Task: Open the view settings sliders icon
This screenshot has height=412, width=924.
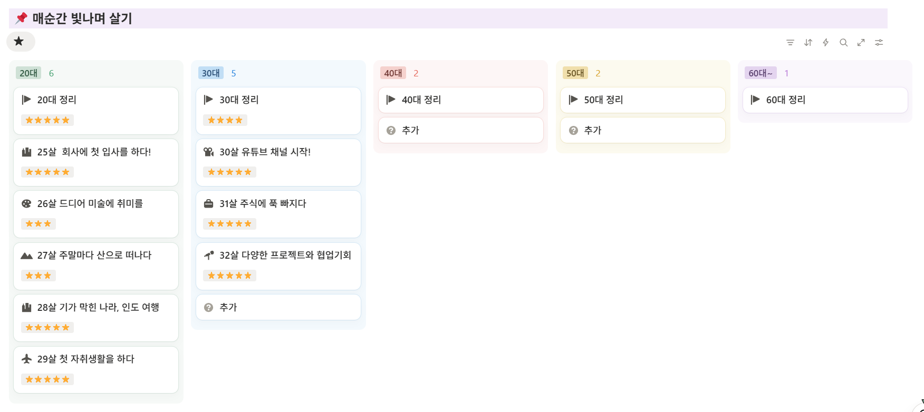Action: pyautogui.click(x=879, y=42)
